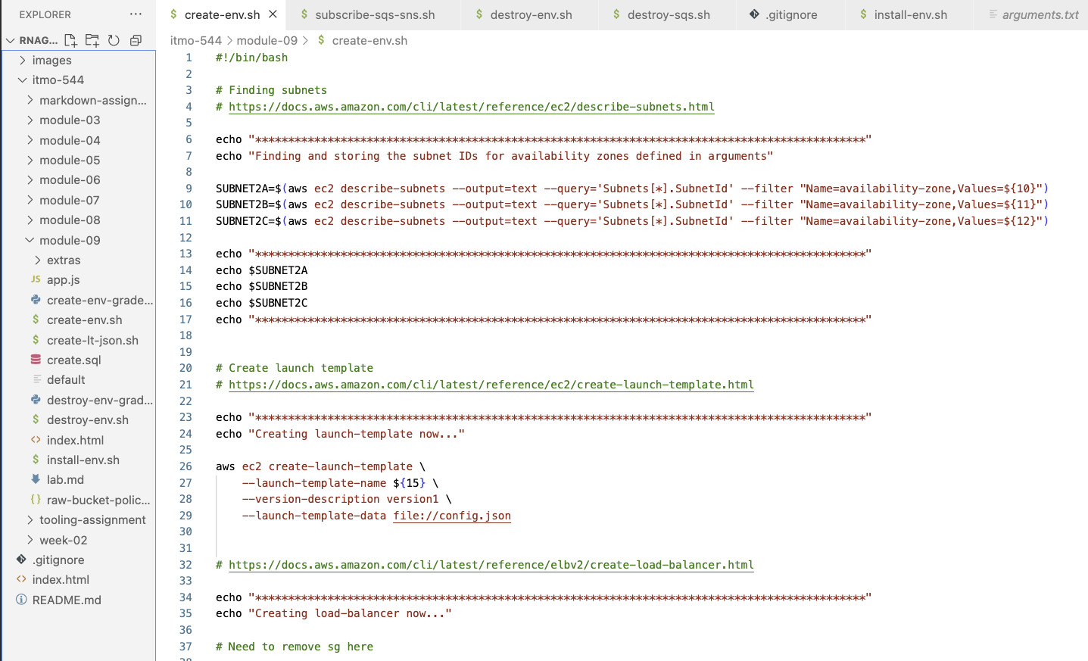Viewport: 1088px width, 661px height.
Task: Collapse the module-09 folder
Action: click(70, 240)
